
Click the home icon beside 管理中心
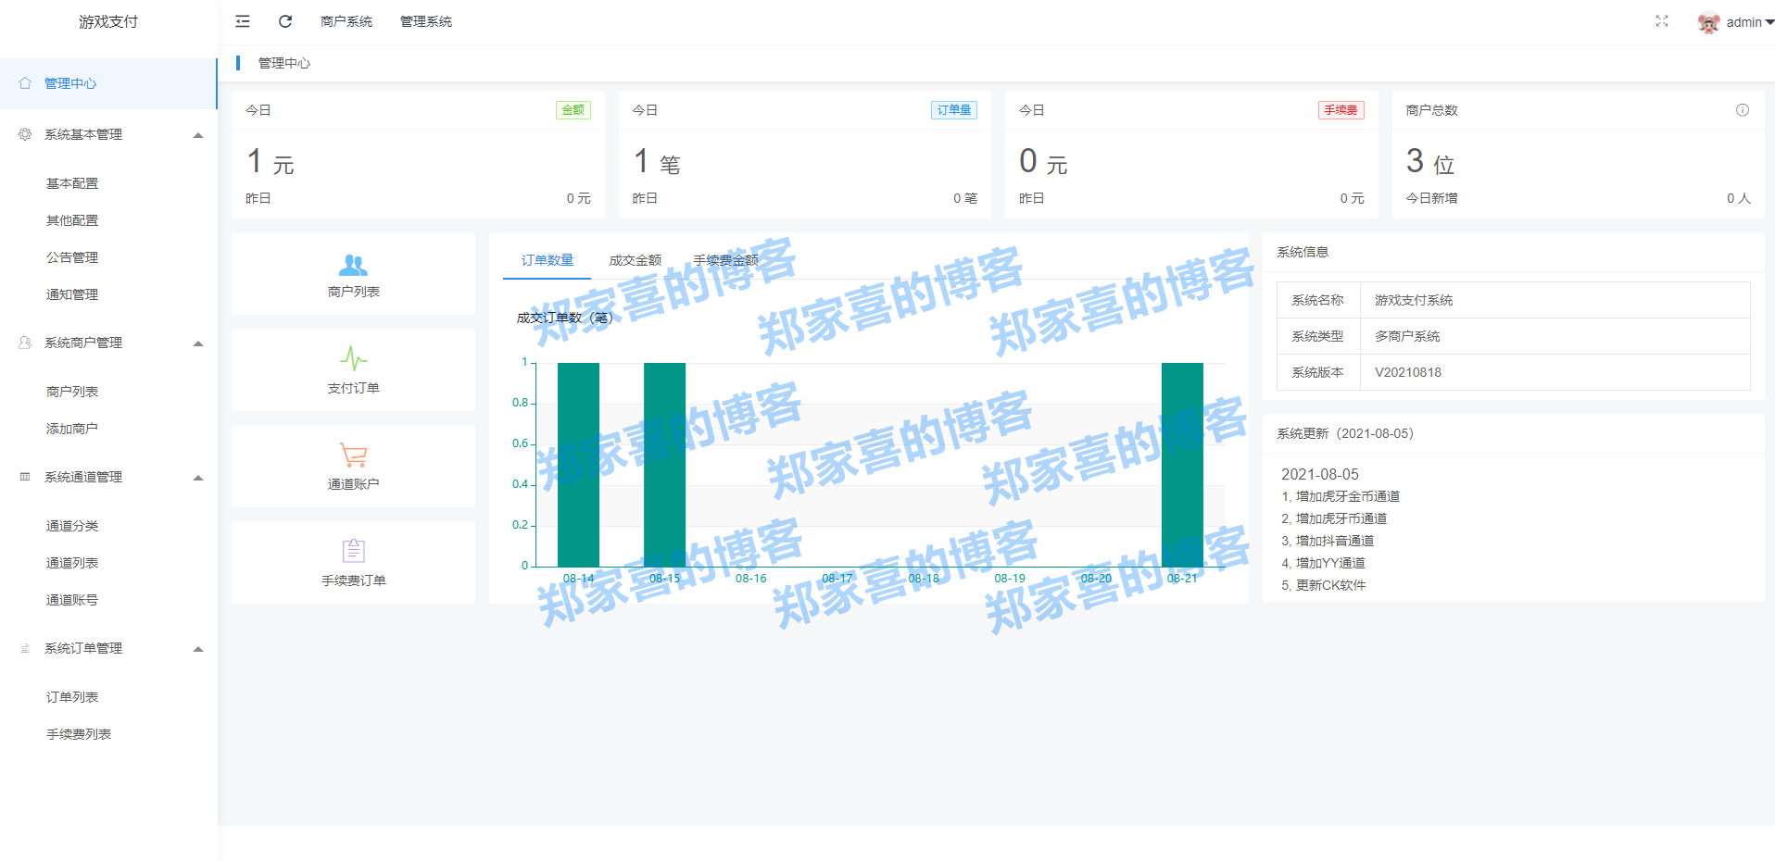25,83
